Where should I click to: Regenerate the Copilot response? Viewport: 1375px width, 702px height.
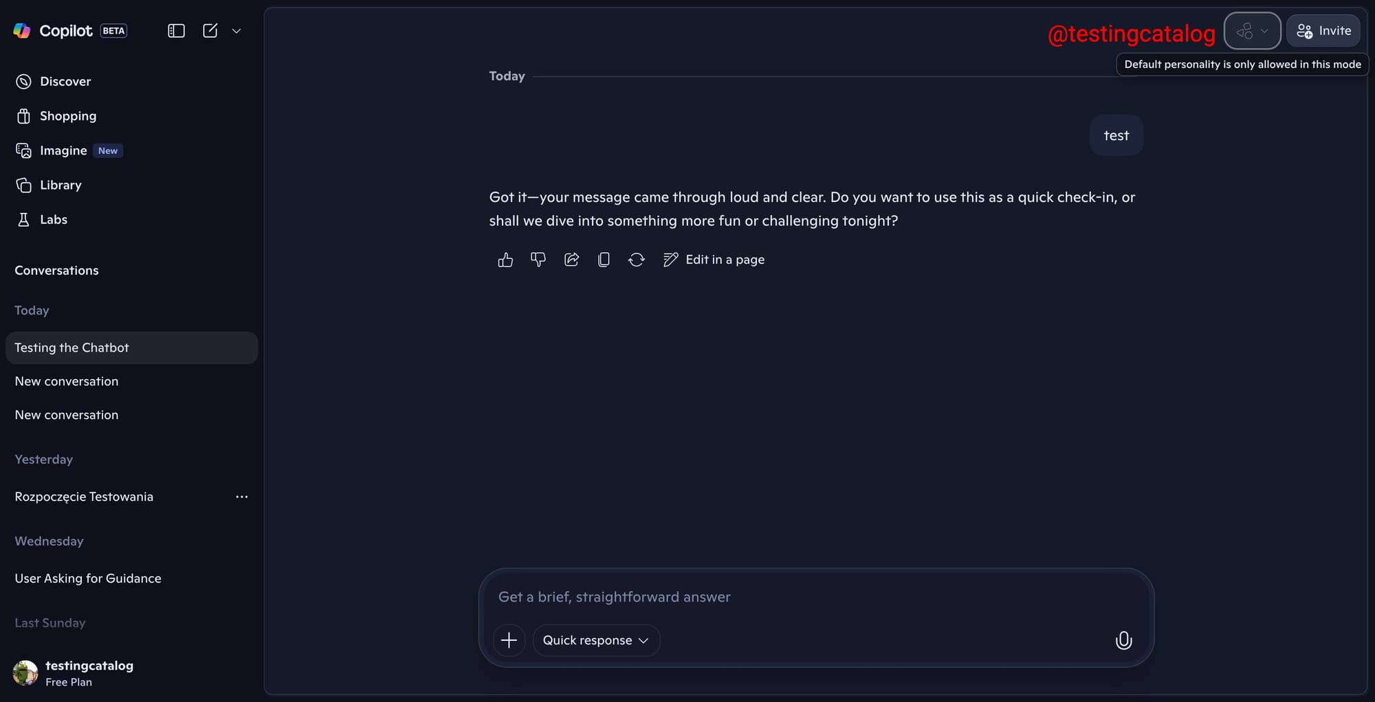pyautogui.click(x=637, y=260)
